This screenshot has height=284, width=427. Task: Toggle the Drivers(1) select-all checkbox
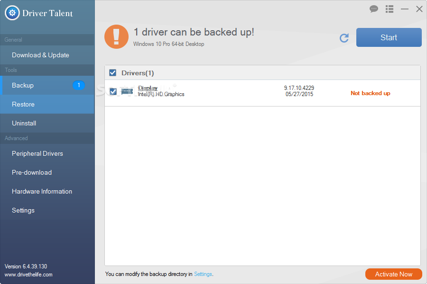(x=113, y=72)
